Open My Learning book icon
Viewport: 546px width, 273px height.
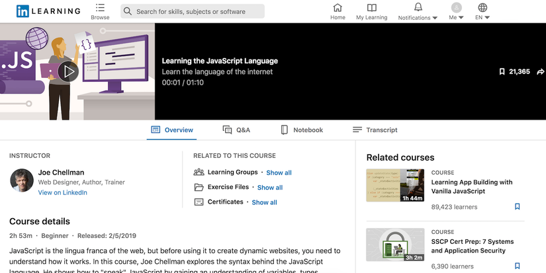coord(371,7)
